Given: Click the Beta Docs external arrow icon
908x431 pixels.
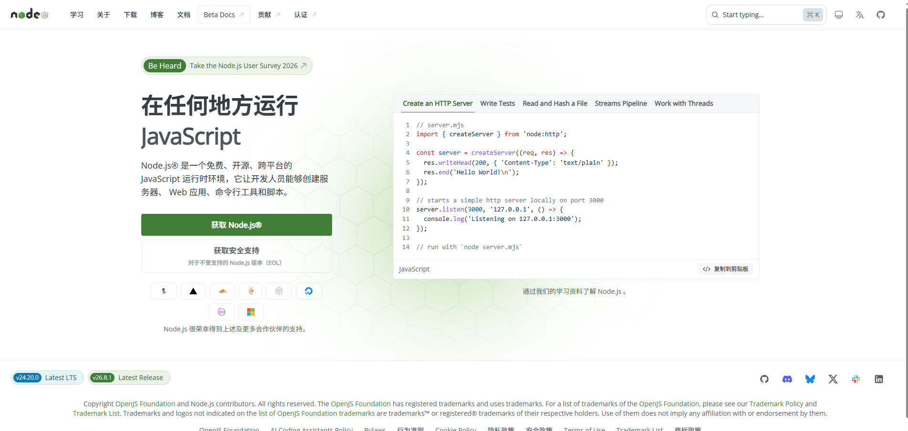Looking at the screenshot, I should tap(241, 15).
